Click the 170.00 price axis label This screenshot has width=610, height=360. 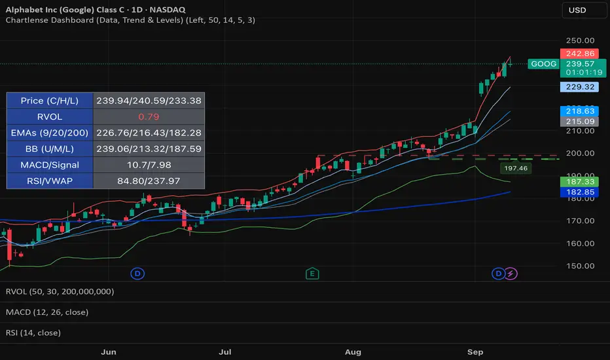click(580, 221)
